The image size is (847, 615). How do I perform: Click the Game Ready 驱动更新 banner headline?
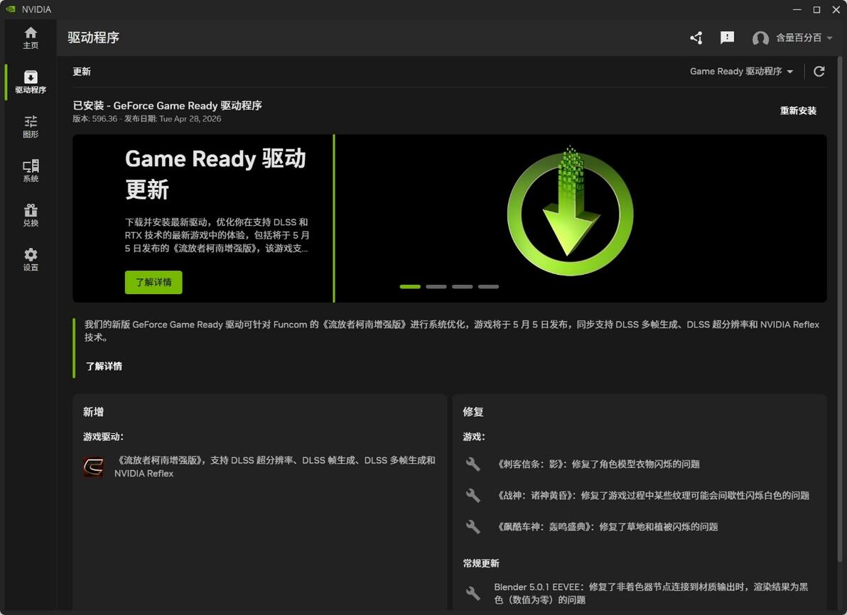pos(215,174)
